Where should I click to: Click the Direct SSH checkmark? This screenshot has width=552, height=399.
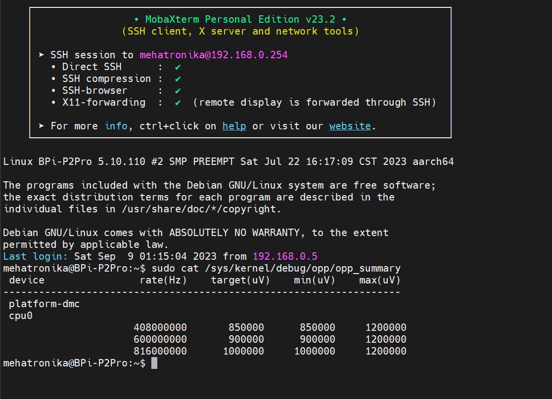(x=178, y=67)
